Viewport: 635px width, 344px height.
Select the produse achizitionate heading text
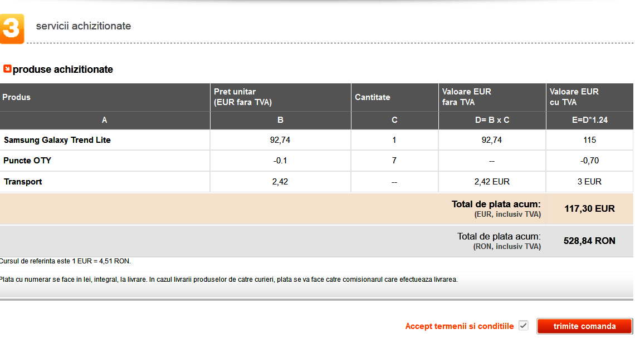(x=63, y=69)
